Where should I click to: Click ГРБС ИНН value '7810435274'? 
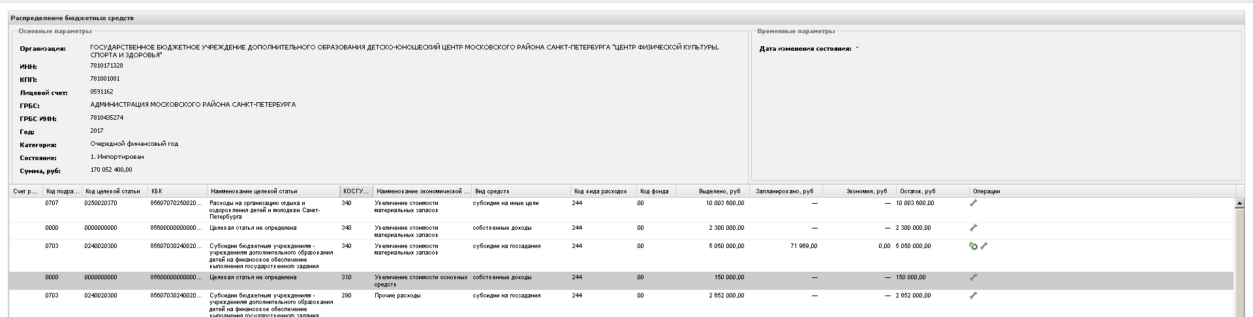tap(106, 118)
